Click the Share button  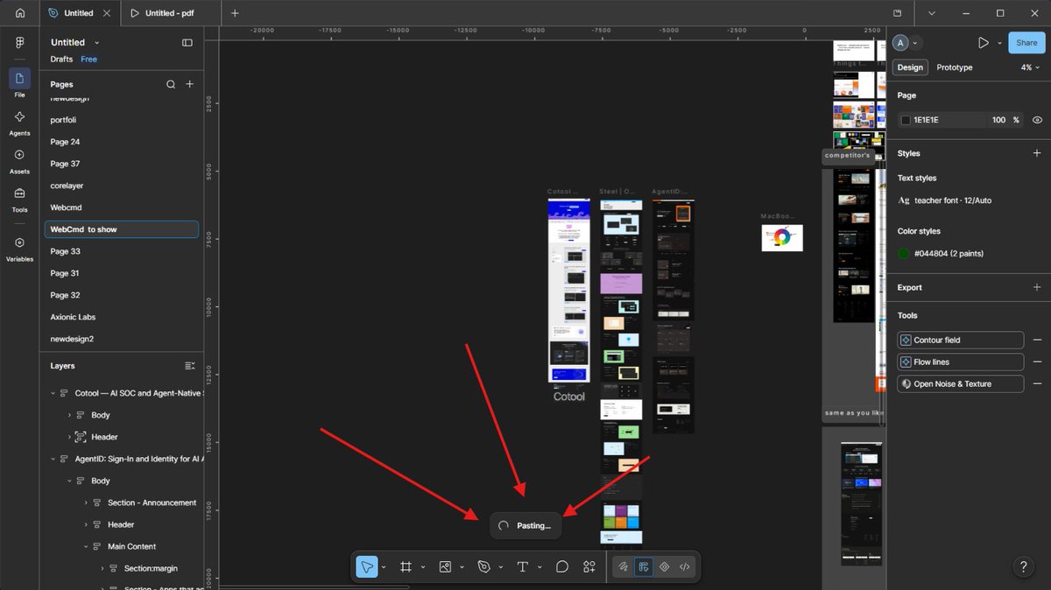(x=1026, y=42)
